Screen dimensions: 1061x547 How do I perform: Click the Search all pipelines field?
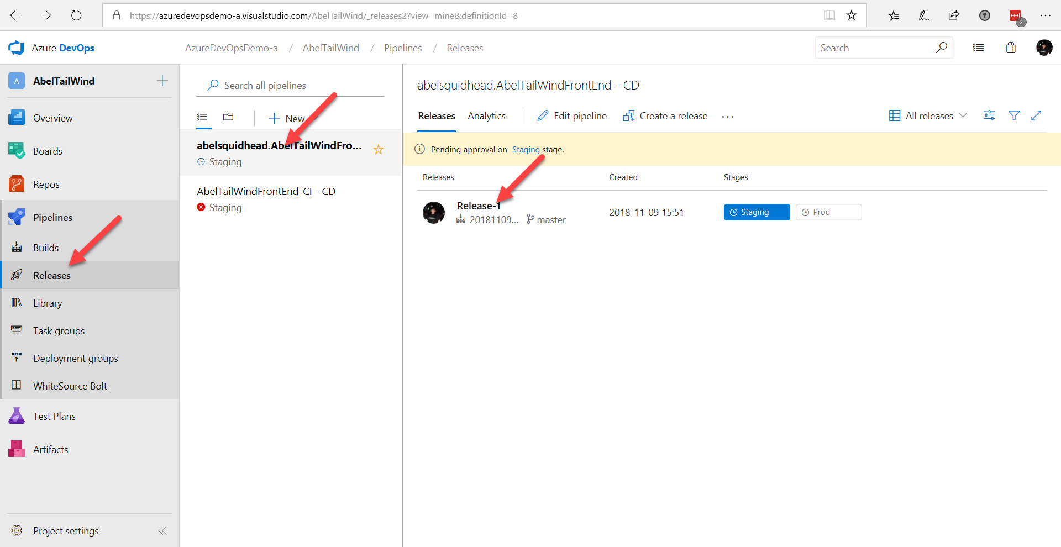coord(290,85)
